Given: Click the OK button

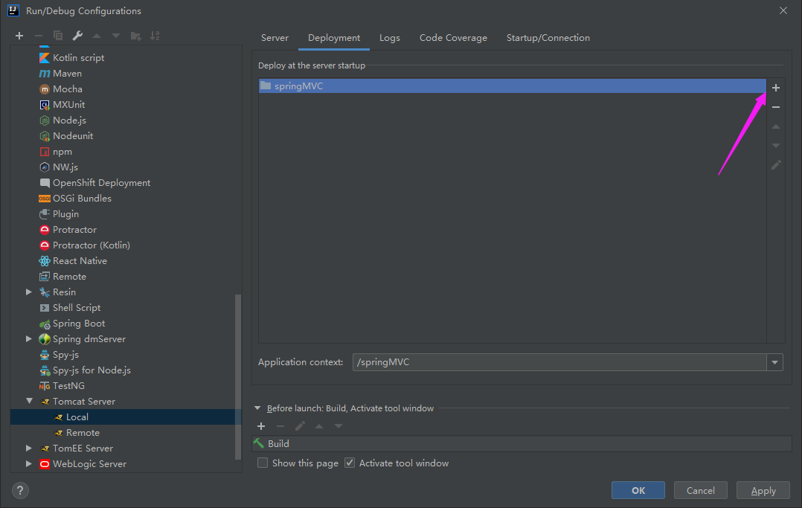Looking at the screenshot, I should [638, 491].
